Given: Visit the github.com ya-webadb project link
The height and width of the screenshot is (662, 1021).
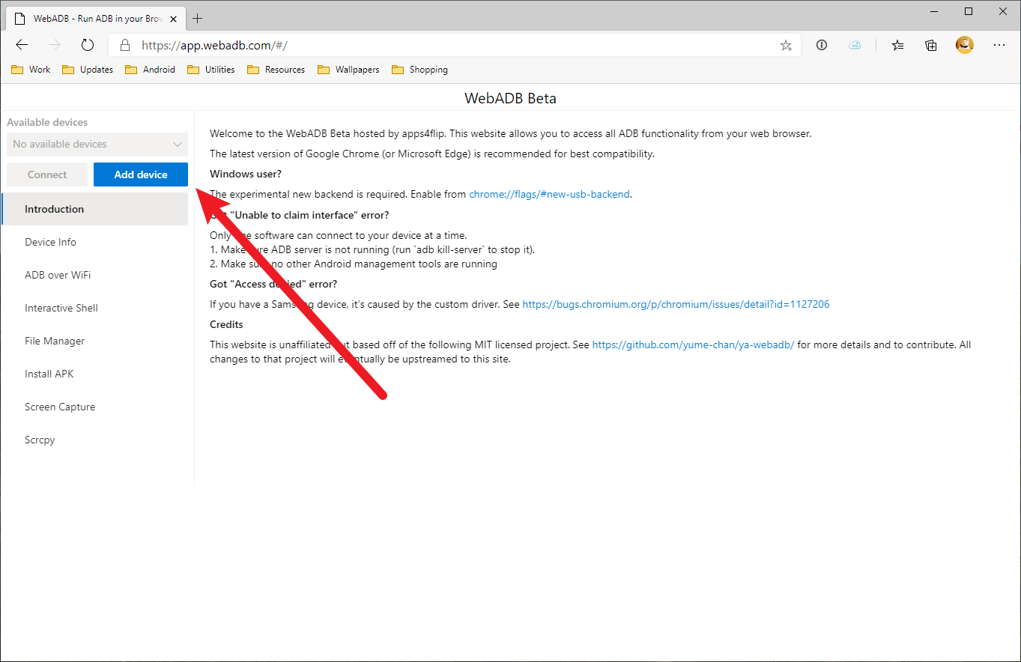Looking at the screenshot, I should coord(693,344).
